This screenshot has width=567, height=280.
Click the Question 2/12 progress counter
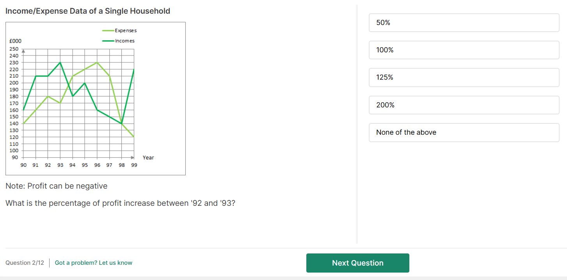[25, 263]
